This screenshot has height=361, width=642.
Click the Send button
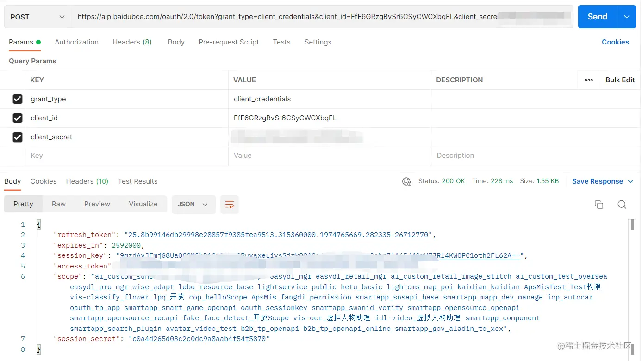tap(598, 17)
